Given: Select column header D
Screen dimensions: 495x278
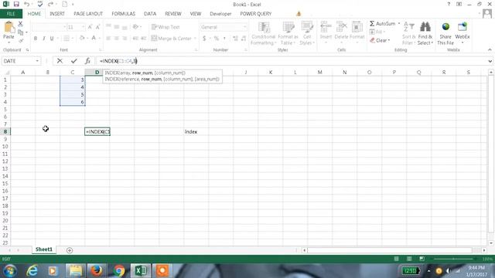Looking at the screenshot, I should pos(97,73).
